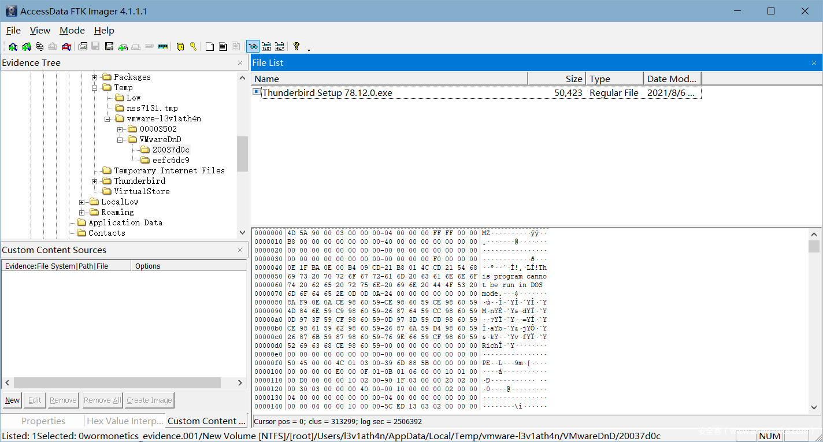Viewport: 823px width, 442px height.
Task: Click the Add Evidence Item toolbar icon
Action: point(13,47)
